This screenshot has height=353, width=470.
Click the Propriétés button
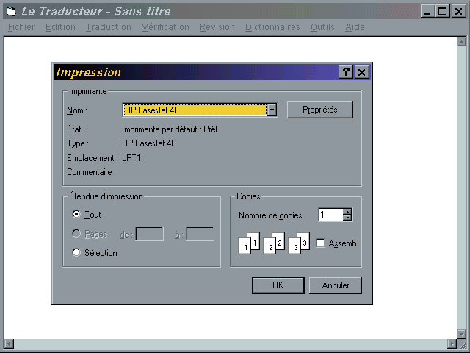(x=320, y=110)
